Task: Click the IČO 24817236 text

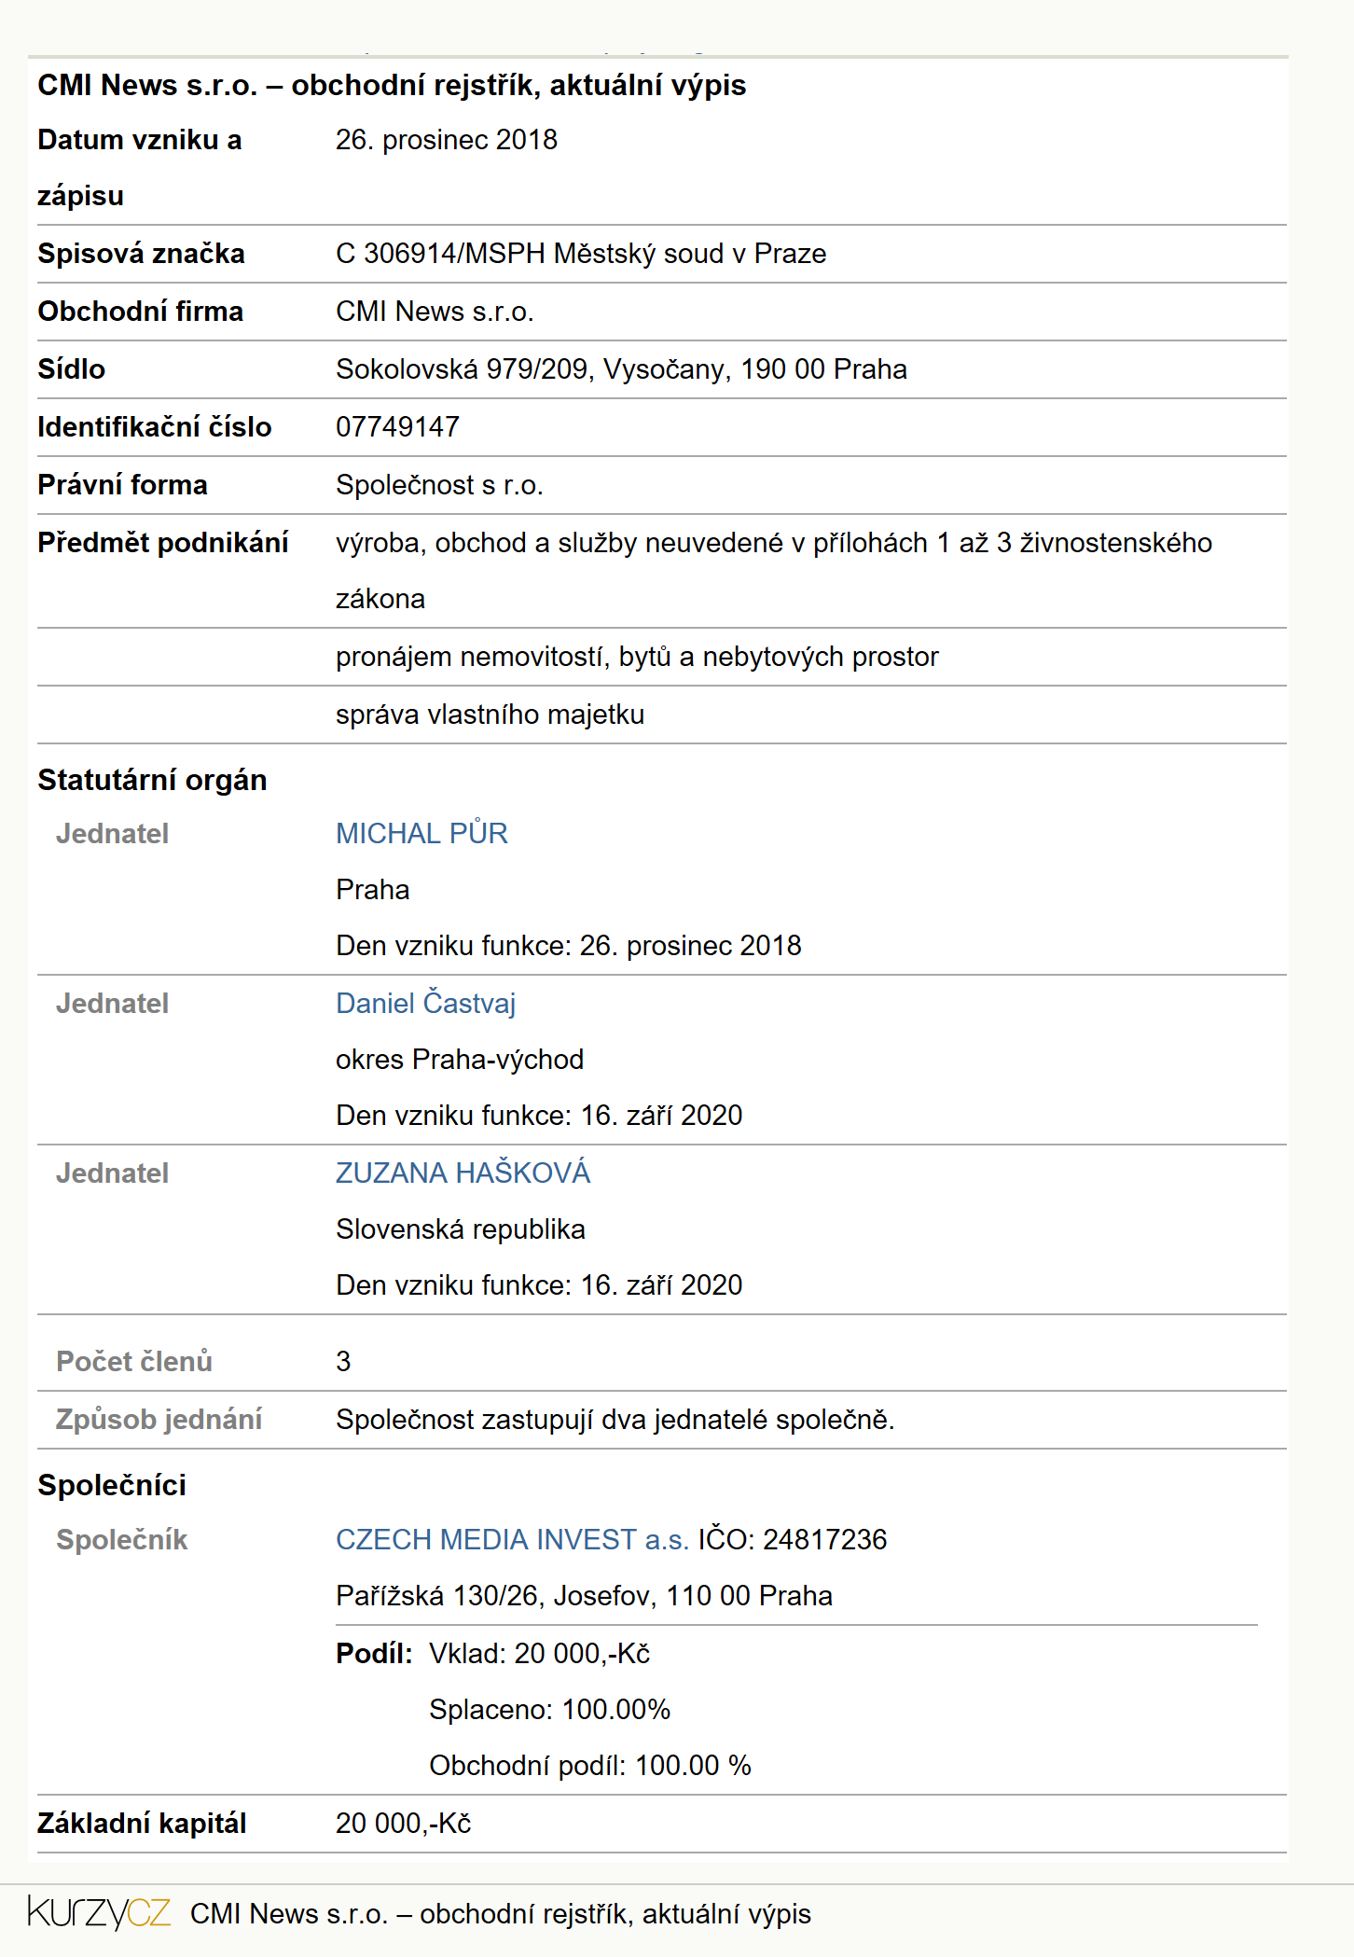Action: click(793, 1539)
